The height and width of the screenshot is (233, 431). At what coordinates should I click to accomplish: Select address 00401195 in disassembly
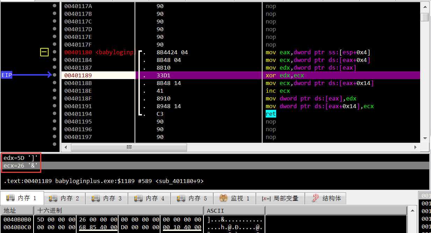click(78, 121)
